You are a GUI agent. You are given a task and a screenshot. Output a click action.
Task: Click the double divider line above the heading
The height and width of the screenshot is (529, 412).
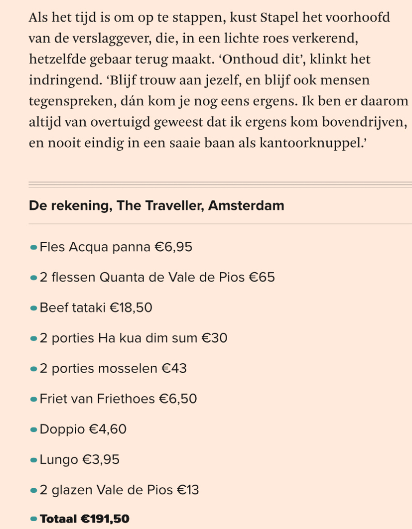click(x=220, y=183)
